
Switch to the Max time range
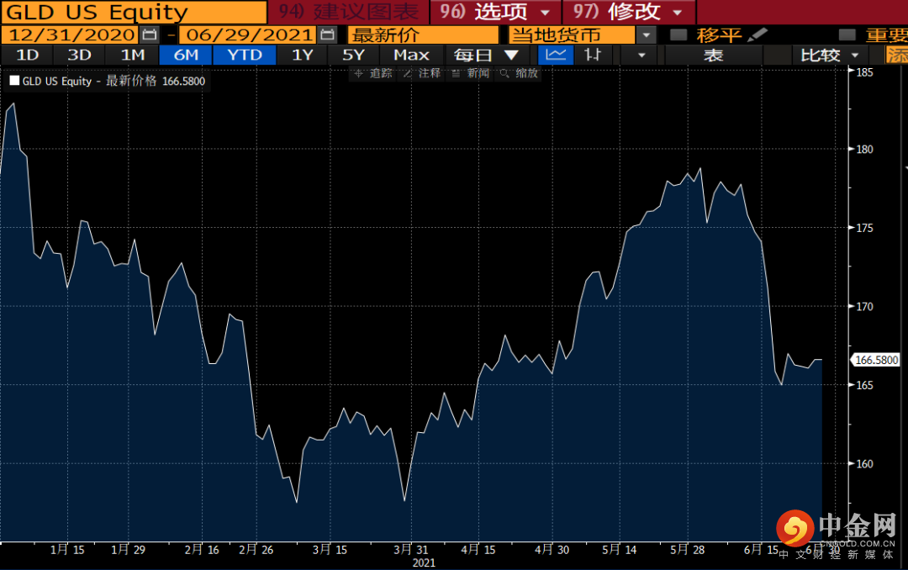(x=411, y=55)
